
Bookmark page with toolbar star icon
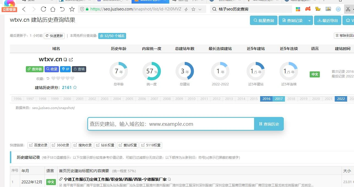[72, 9]
